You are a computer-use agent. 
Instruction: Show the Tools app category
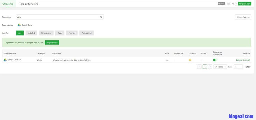(60, 33)
